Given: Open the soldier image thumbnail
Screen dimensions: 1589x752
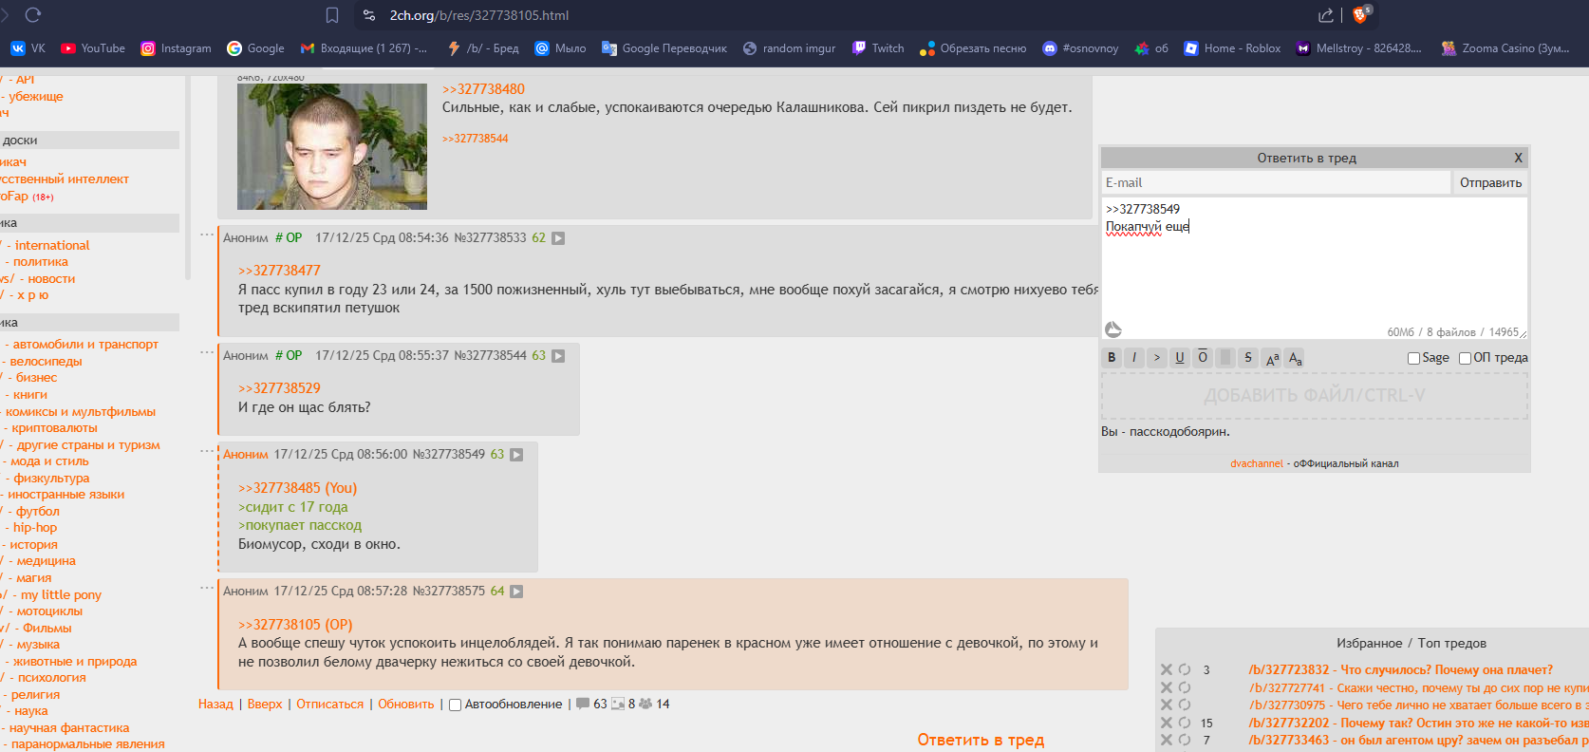Looking at the screenshot, I should point(332,146).
